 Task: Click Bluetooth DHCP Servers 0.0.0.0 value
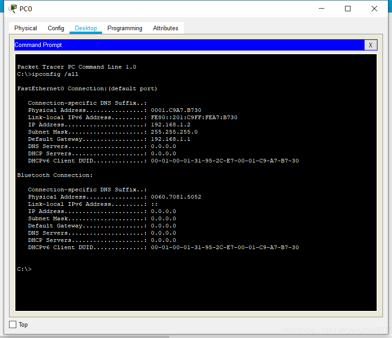click(x=163, y=241)
